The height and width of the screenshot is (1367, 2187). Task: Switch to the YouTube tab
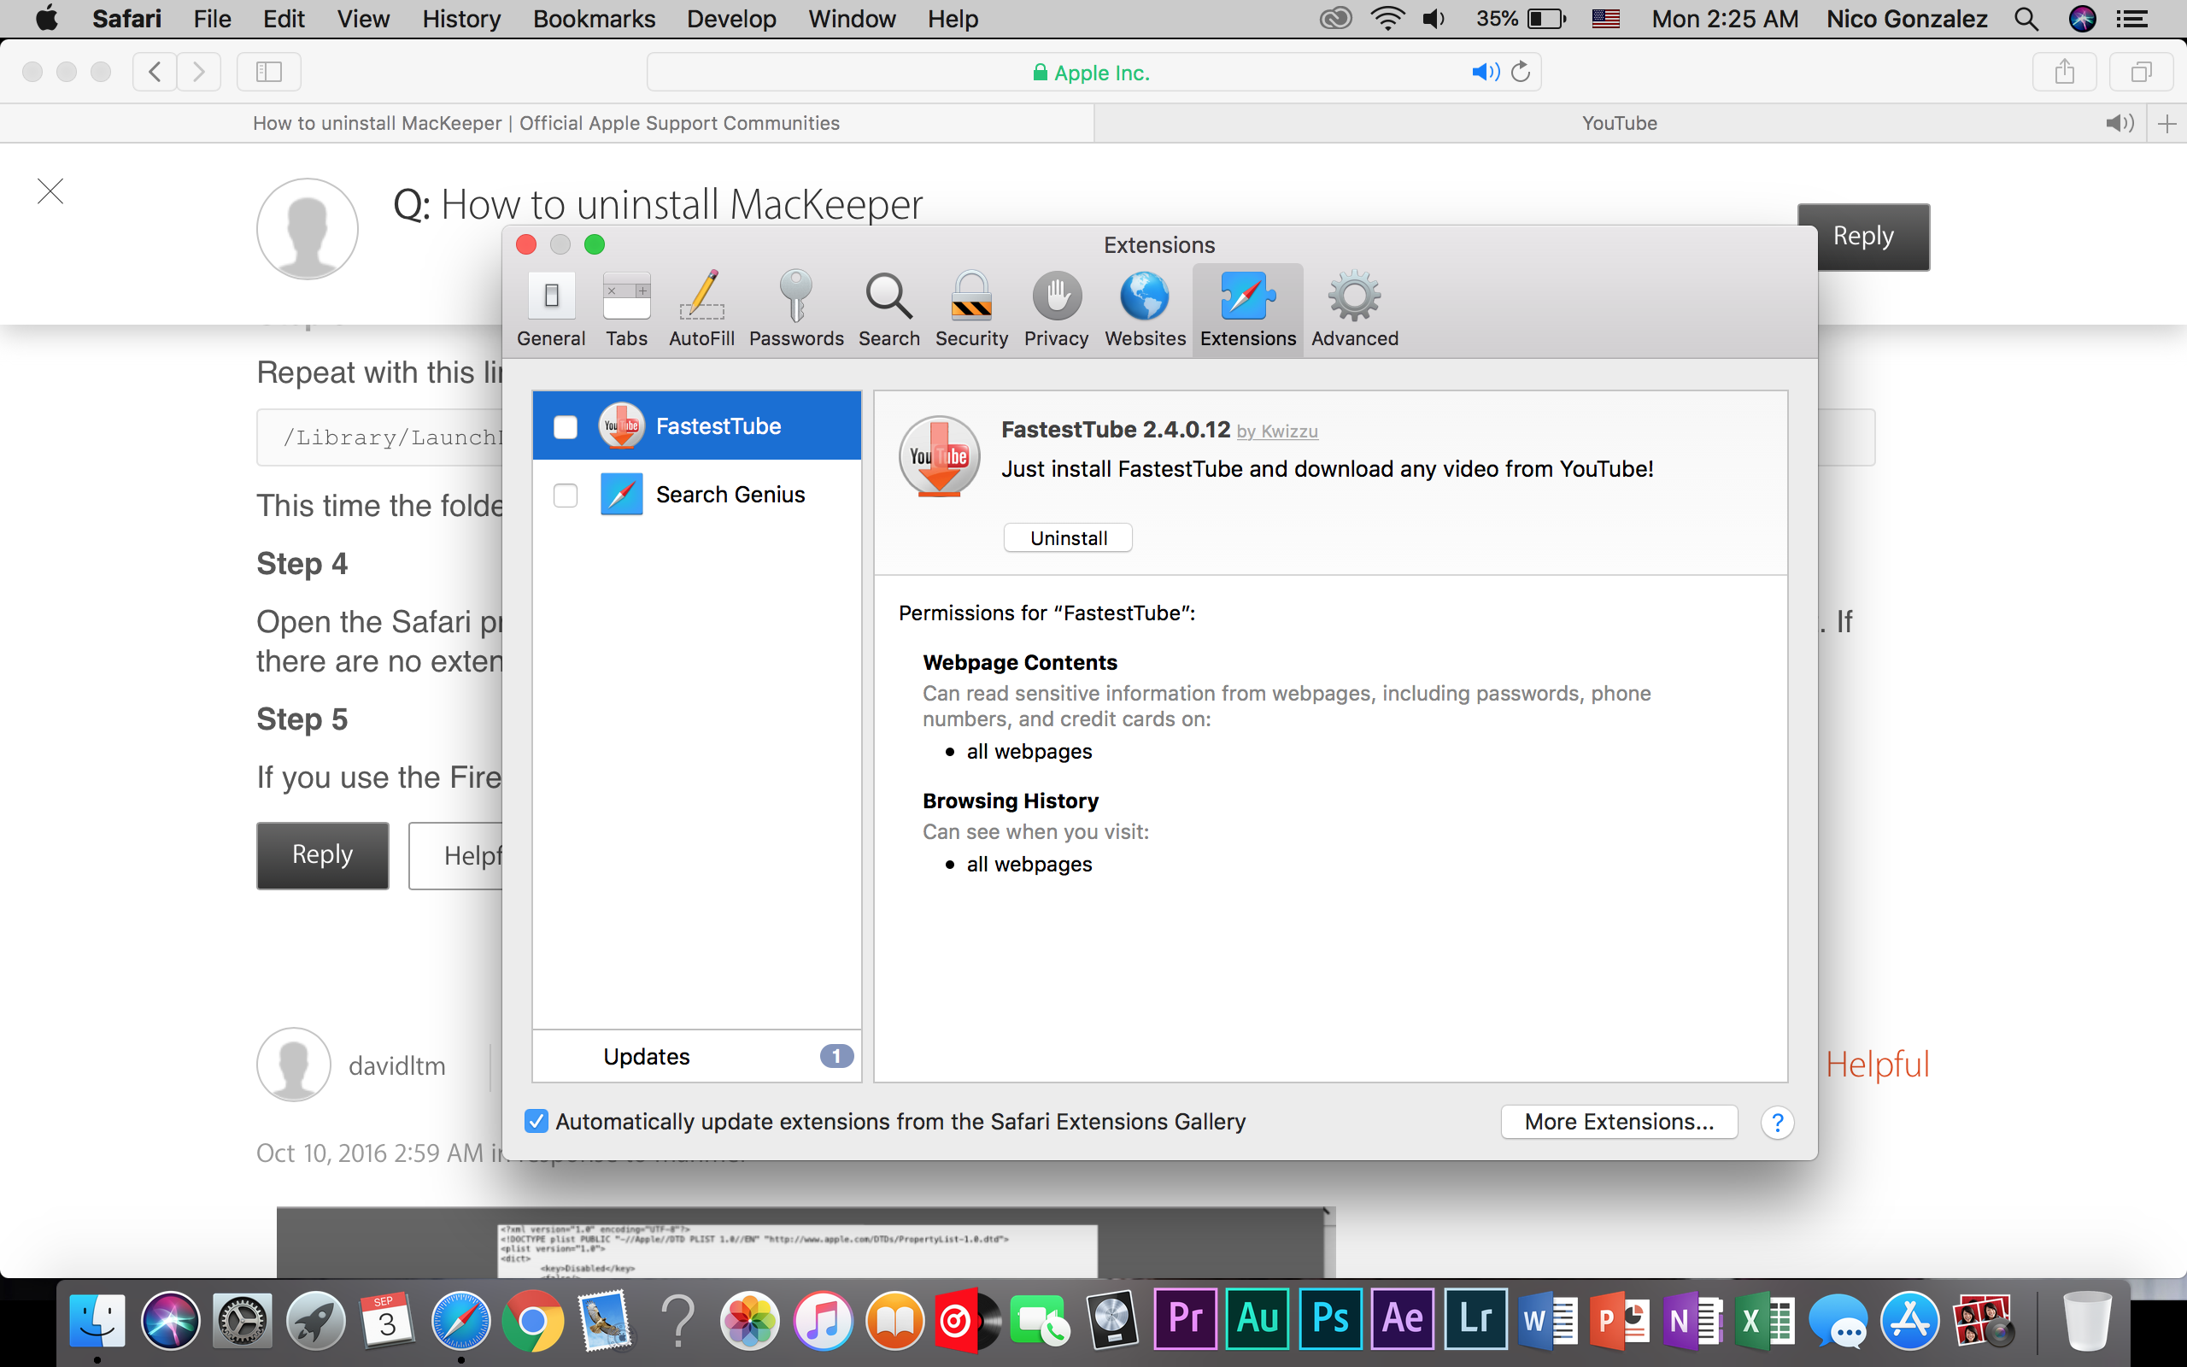(x=1618, y=123)
